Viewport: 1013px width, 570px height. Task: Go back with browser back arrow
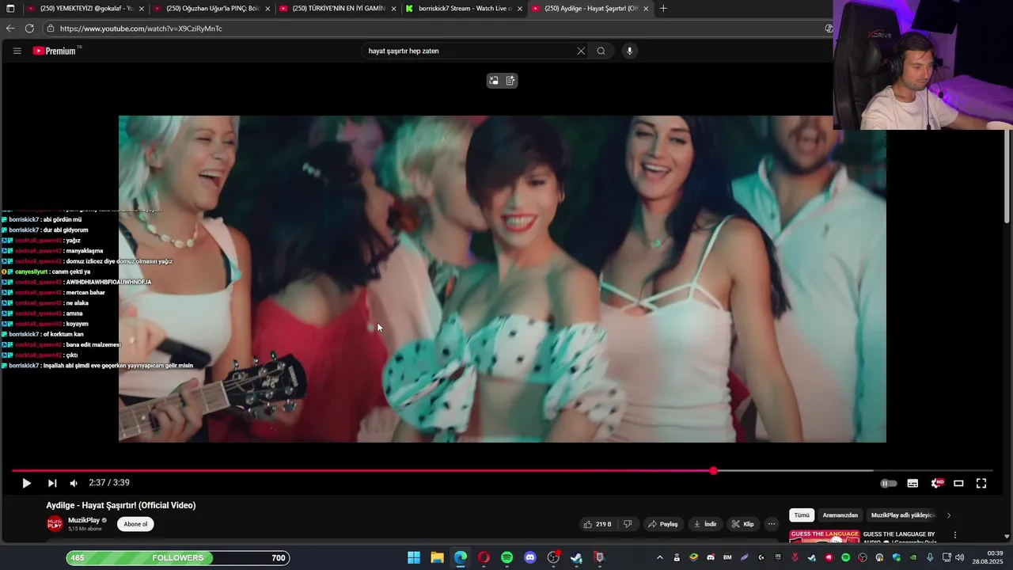point(10,28)
